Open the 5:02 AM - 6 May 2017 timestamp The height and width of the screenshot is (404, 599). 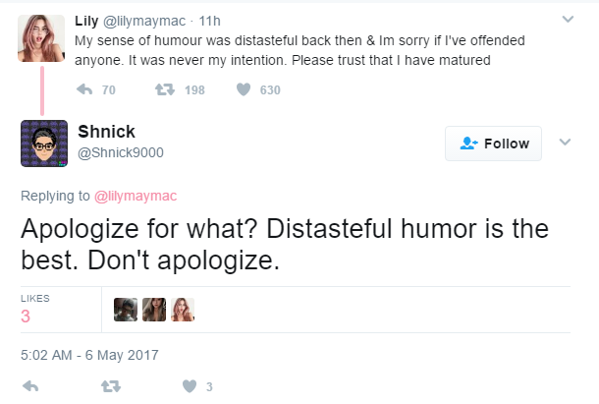point(89,354)
